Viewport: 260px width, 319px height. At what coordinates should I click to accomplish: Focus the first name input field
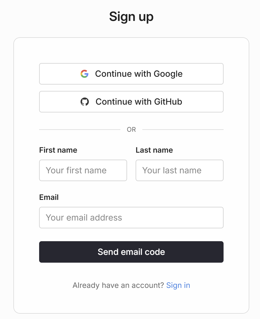[x=83, y=170]
